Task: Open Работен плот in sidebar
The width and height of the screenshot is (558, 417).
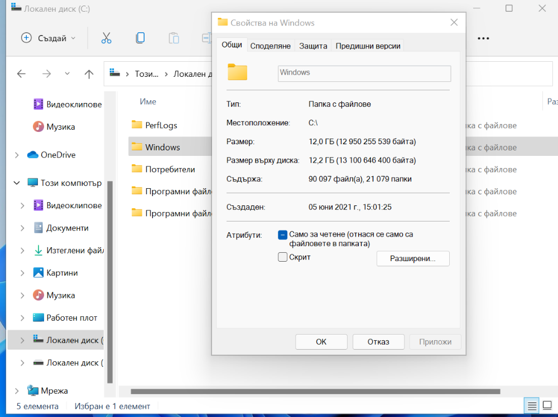Action: tap(65, 317)
